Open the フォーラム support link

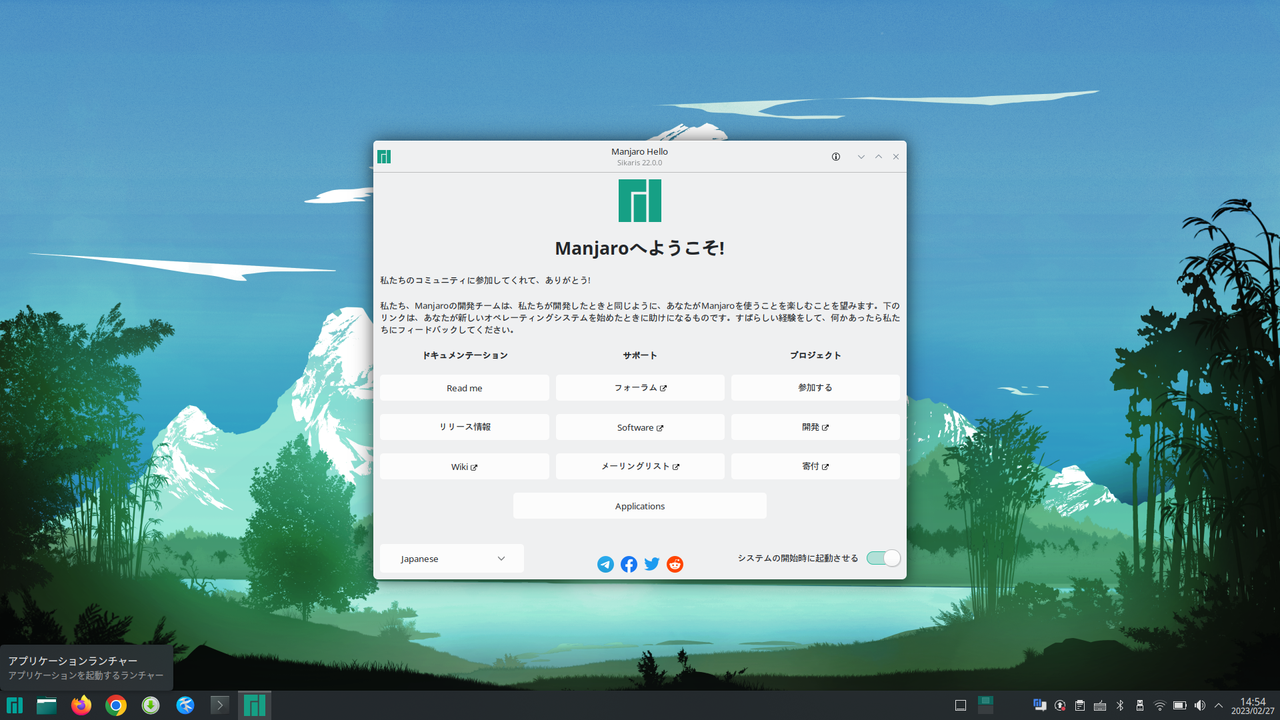639,387
